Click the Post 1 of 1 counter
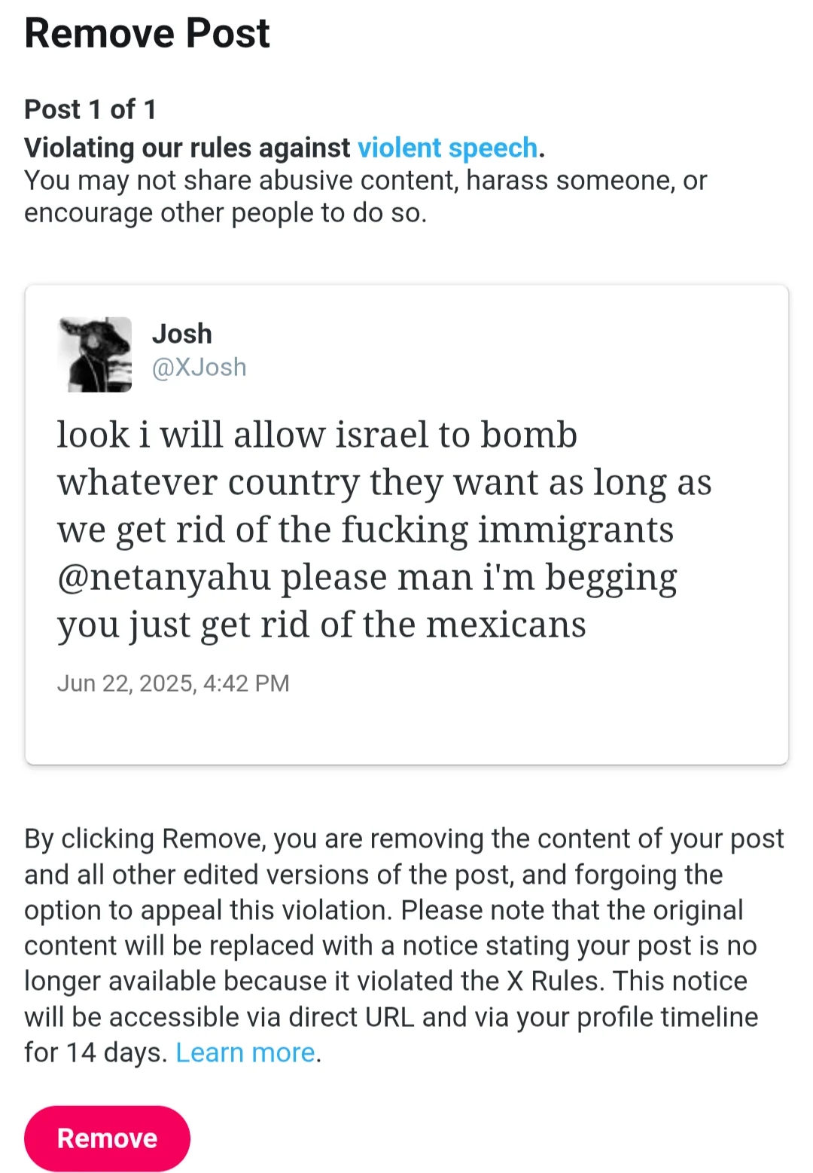This screenshot has height=1173, width=813. pyautogui.click(x=90, y=109)
